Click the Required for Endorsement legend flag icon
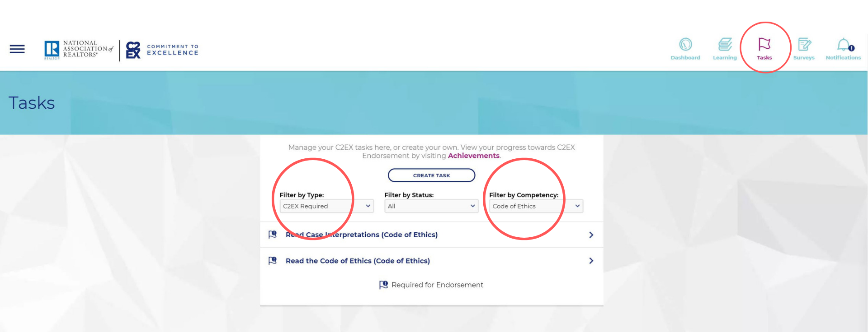Screen dimensions: 868x332 (x=383, y=285)
